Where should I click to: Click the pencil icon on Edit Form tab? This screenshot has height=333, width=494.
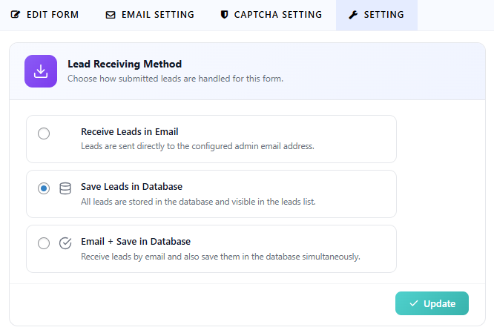pos(16,15)
